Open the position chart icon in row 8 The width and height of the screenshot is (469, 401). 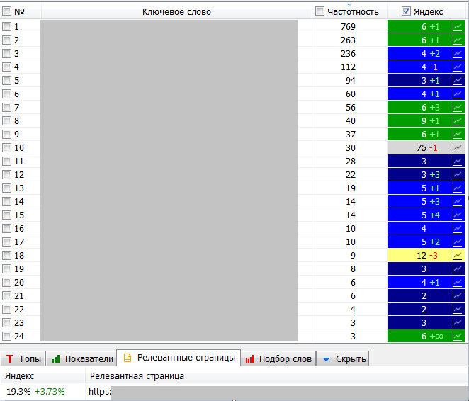(x=457, y=121)
